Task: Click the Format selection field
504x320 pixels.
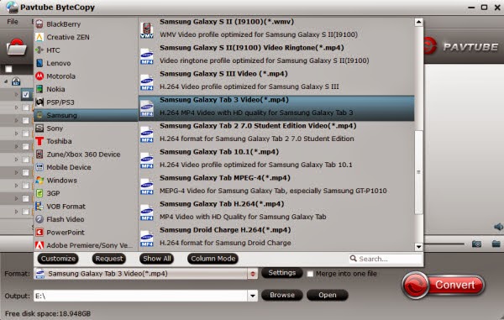Action: click(141, 274)
